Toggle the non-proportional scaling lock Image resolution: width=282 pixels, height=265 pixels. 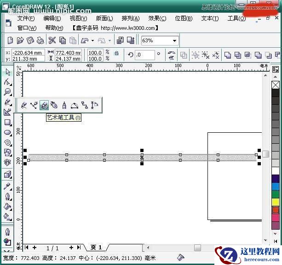(x=116, y=53)
